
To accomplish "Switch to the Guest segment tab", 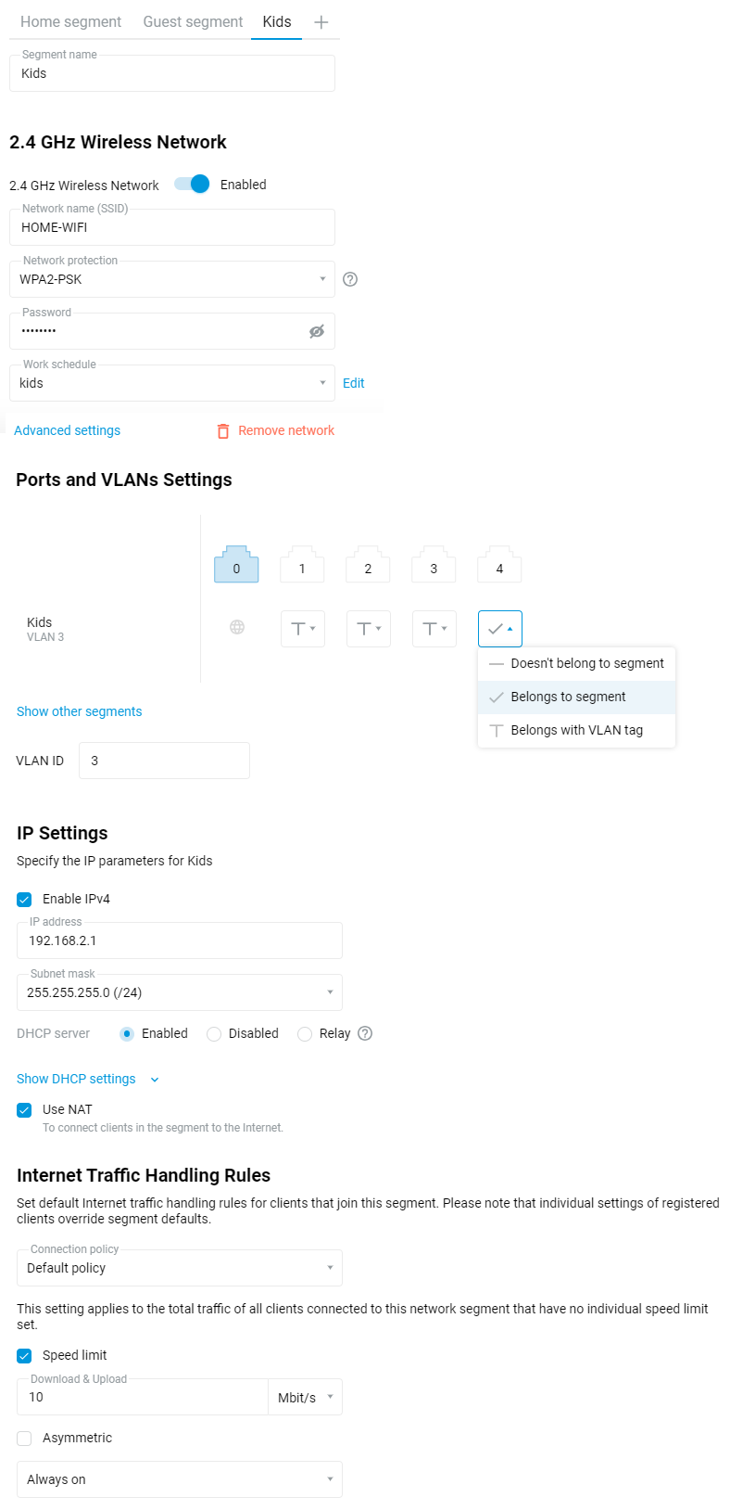I will point(193,21).
